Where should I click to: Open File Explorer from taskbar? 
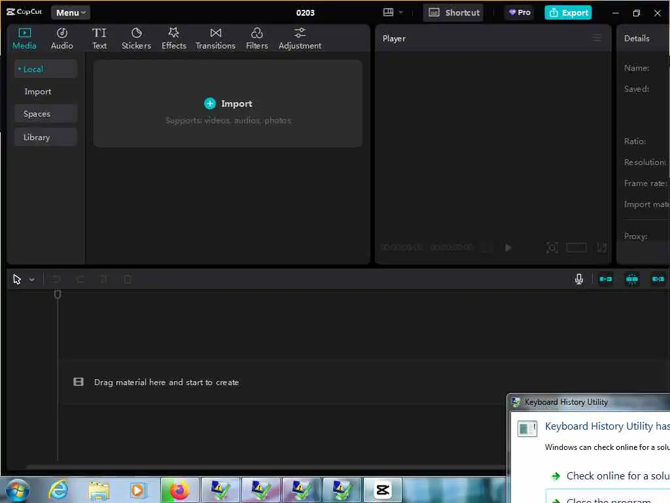[99, 491]
